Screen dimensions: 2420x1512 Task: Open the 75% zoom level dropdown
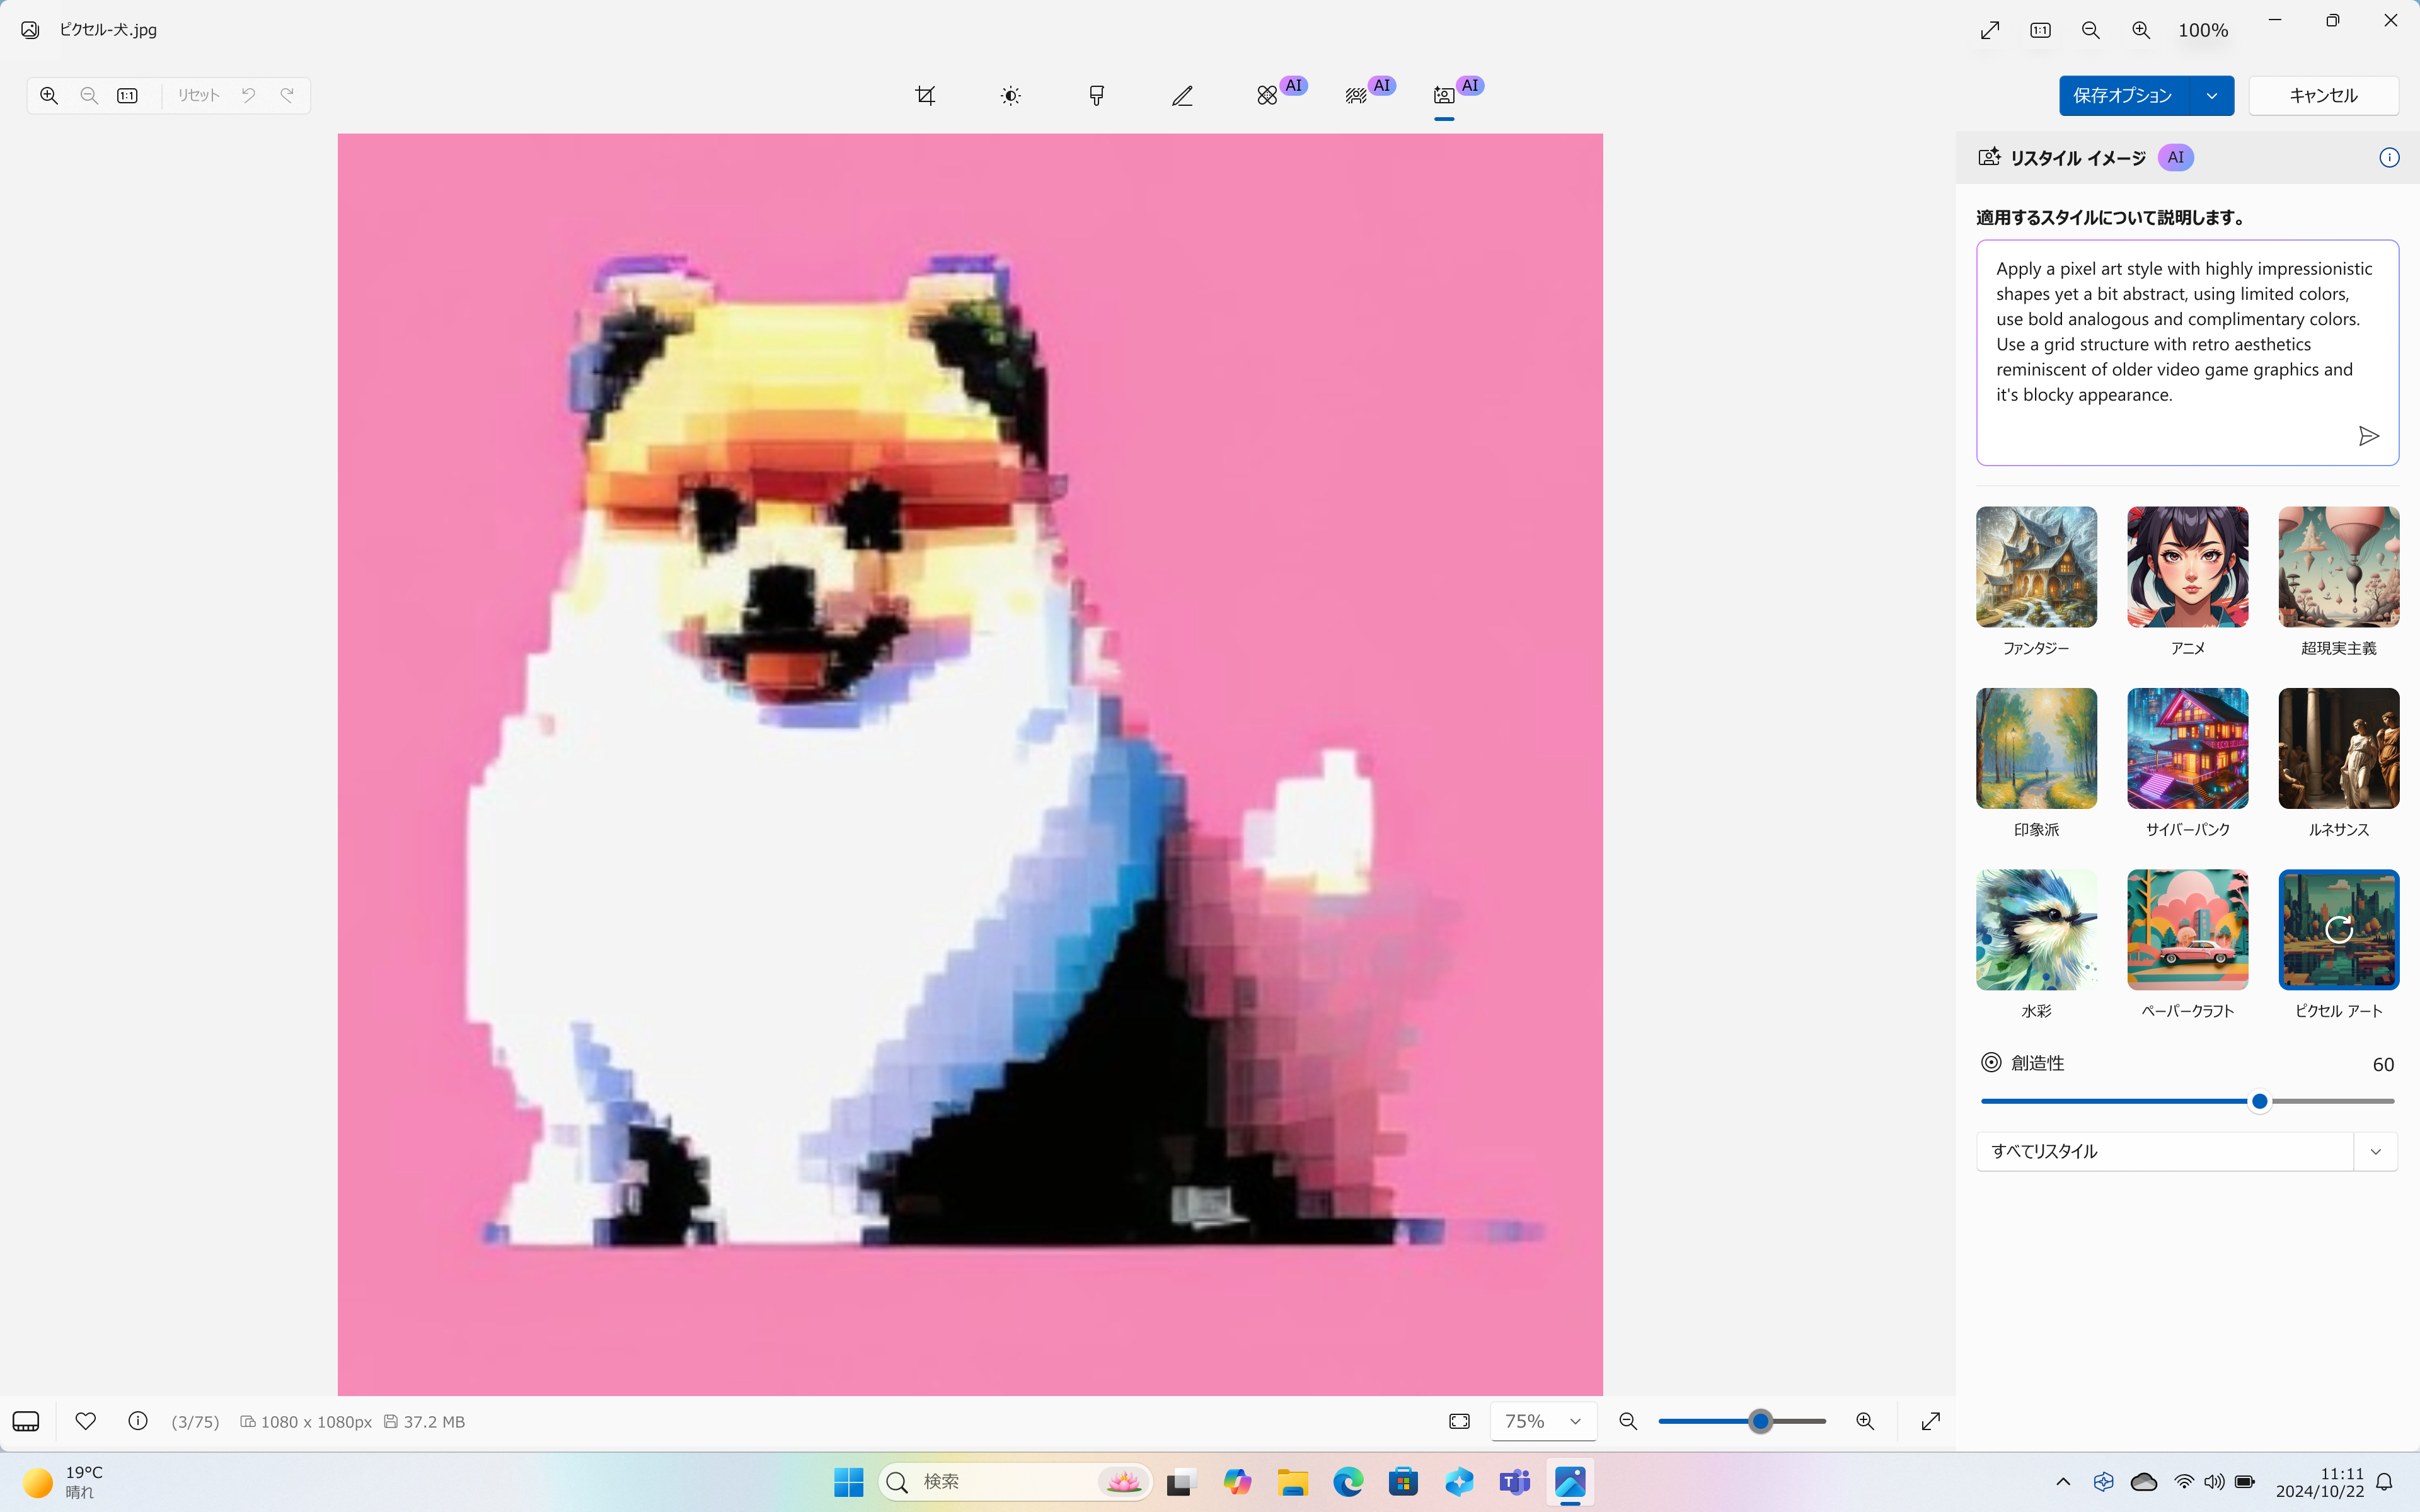(1543, 1421)
